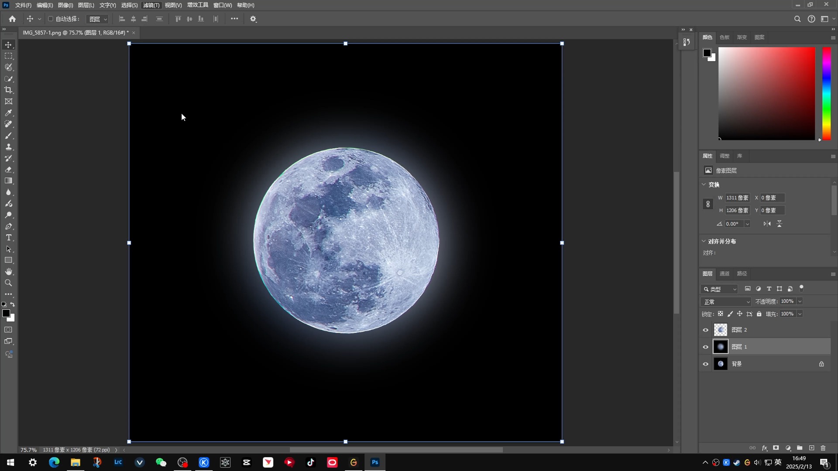Open the 正常 blend mode dropdown
This screenshot has height=471, width=838.
click(726, 302)
